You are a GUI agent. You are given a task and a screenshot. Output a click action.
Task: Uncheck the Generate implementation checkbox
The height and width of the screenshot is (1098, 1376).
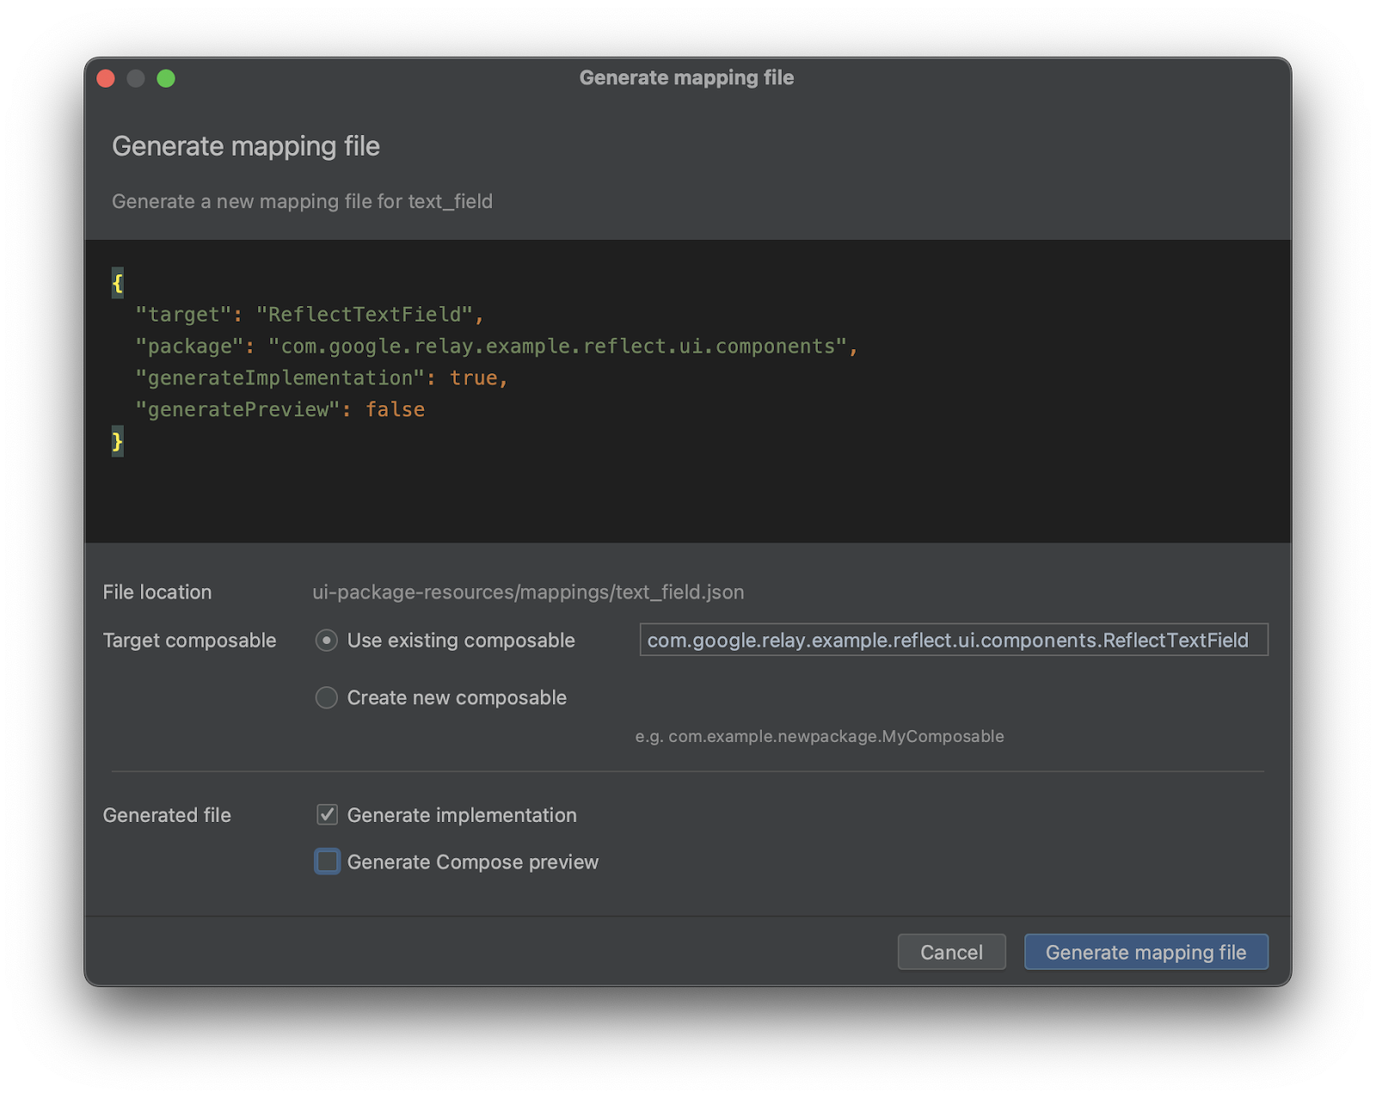pos(327,814)
